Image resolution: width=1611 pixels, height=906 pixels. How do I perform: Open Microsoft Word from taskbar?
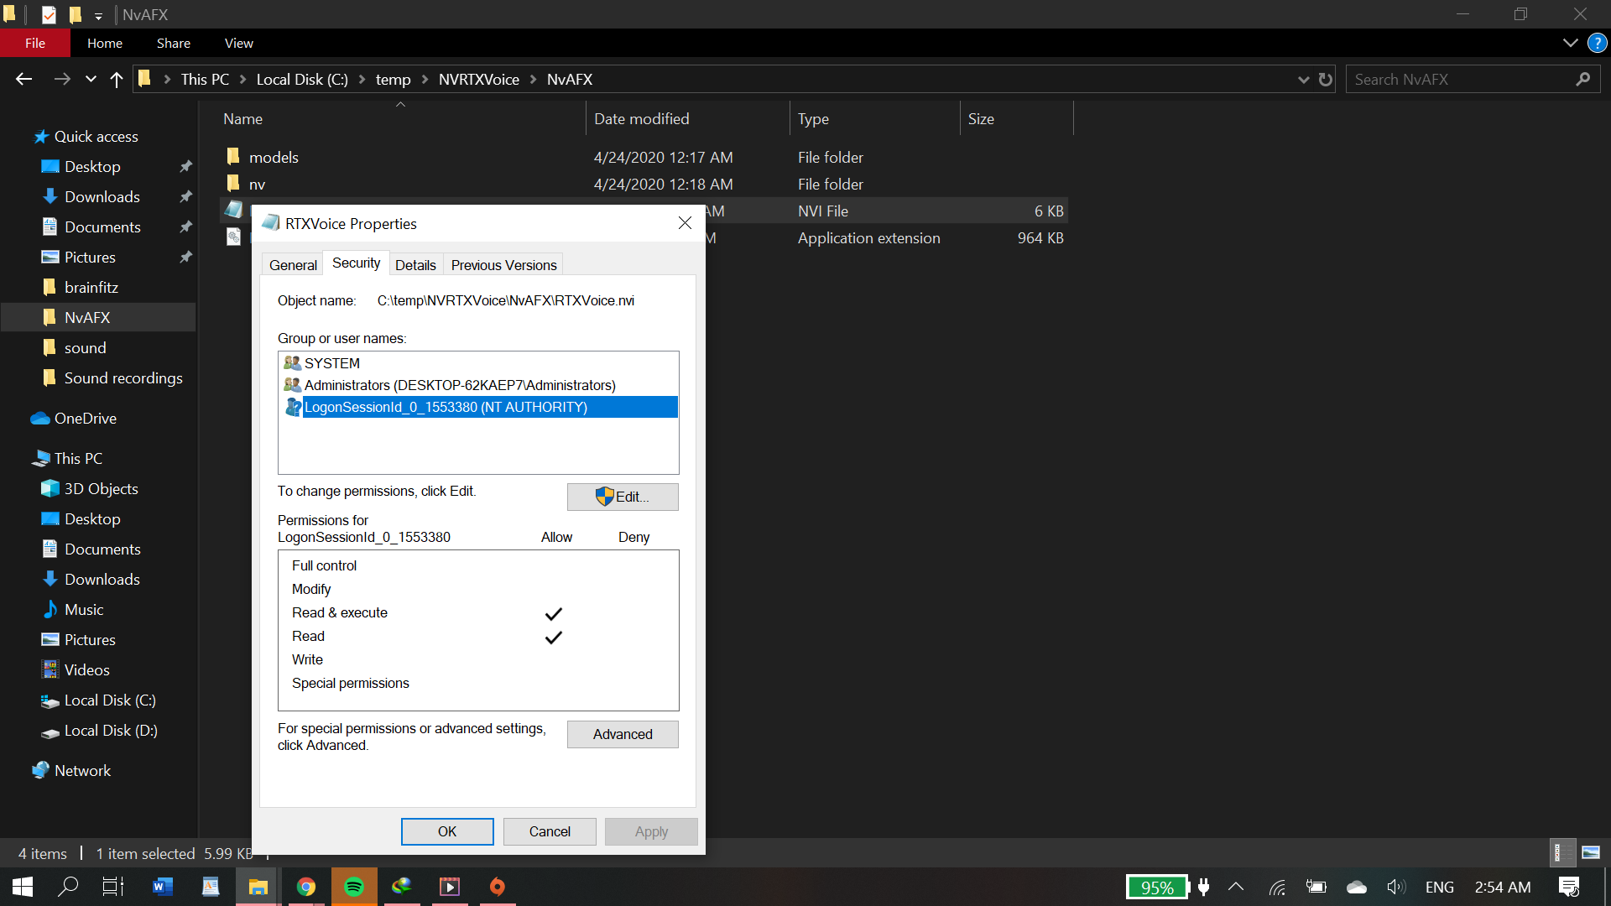point(162,887)
